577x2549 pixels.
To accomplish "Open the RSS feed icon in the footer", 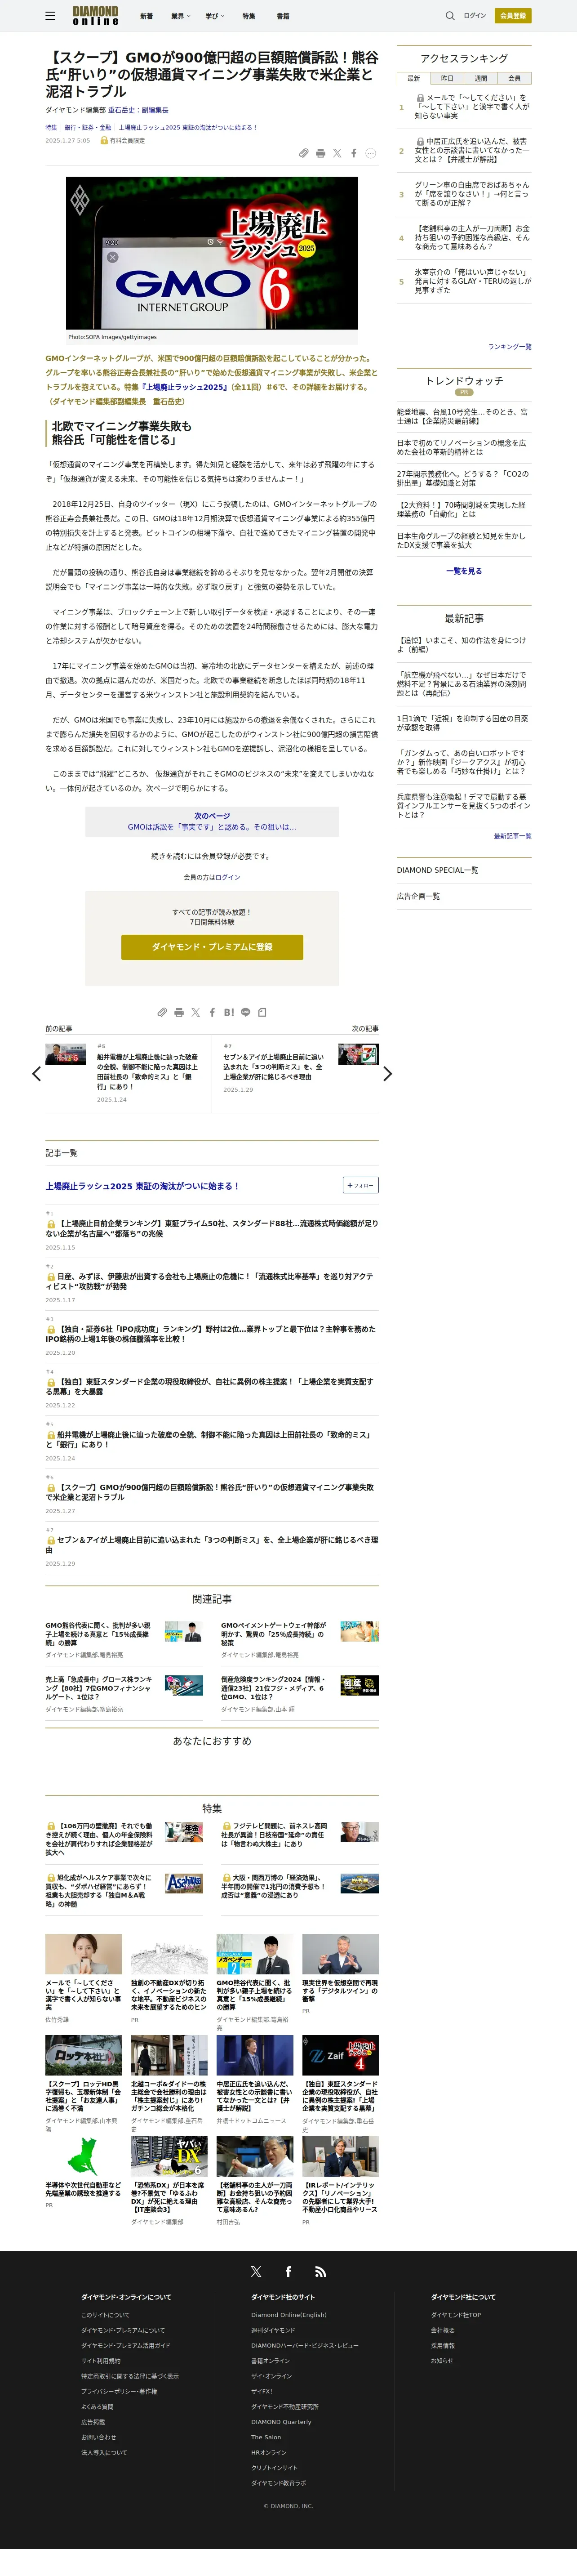I will coord(321,2272).
